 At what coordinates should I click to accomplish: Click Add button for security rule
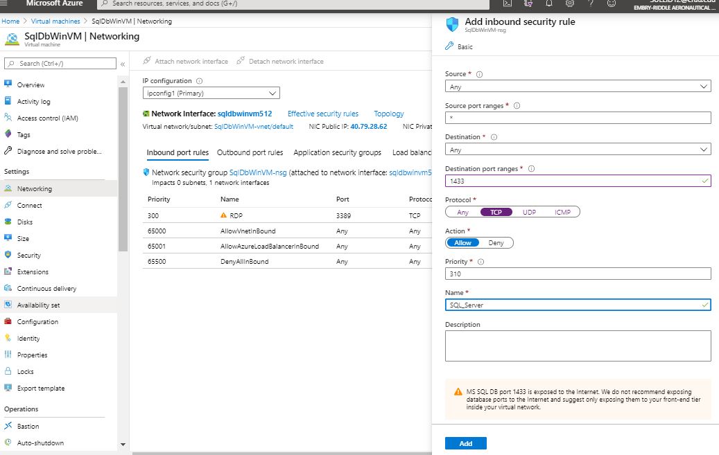465,443
